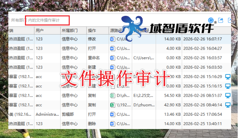Click 暴富 terminal cell in the 08:51:37 row
This screenshot has width=238, height=138.
(21, 96)
